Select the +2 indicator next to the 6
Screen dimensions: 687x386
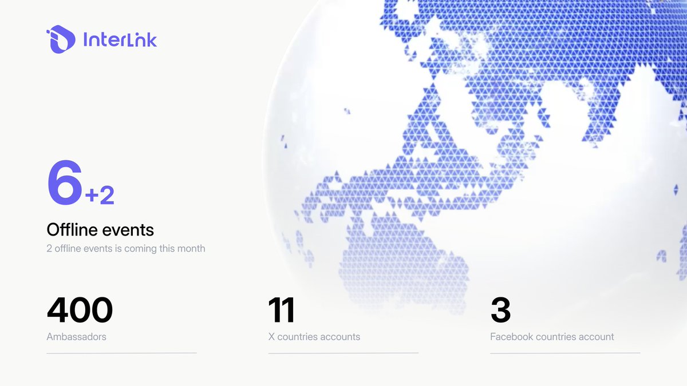pyautogui.click(x=101, y=194)
